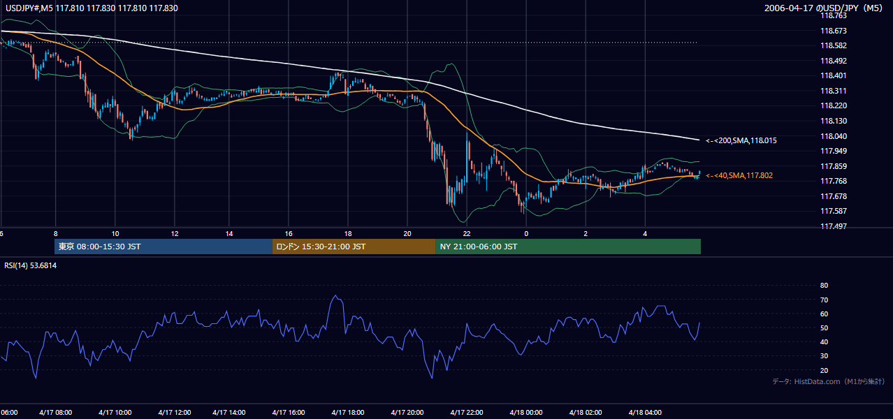893x419 pixels.
Task: Click the 4/18 00:00 time axis label
Action: click(525, 412)
